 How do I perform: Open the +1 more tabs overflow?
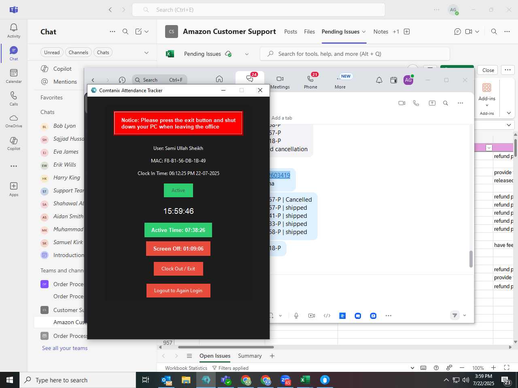(x=396, y=32)
